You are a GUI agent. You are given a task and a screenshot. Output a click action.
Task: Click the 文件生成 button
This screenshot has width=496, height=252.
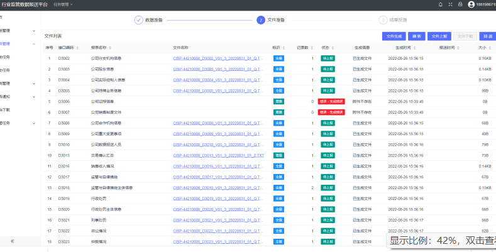[394, 36]
